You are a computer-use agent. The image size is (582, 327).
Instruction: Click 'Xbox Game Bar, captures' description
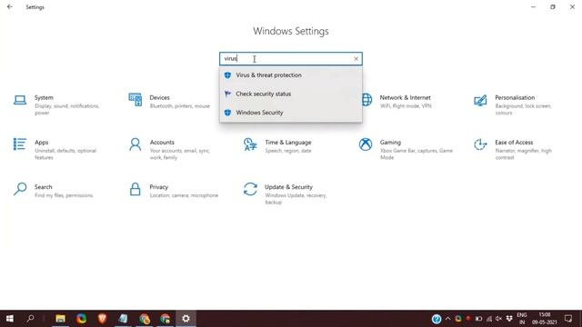point(416,154)
